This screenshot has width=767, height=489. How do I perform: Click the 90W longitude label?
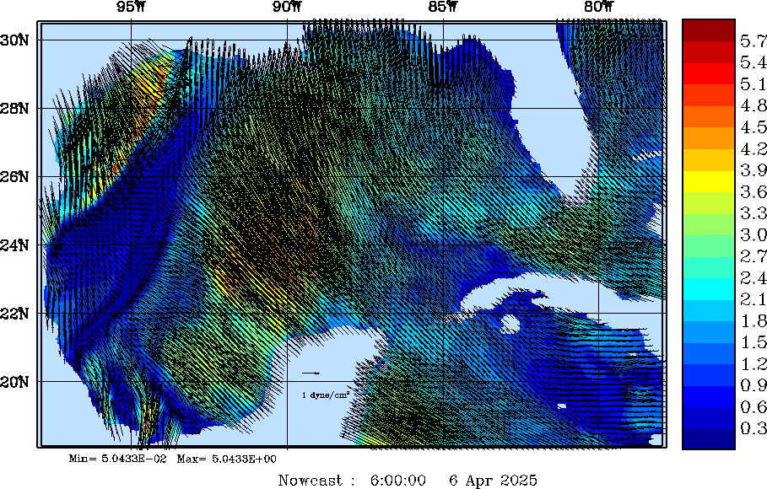pyautogui.click(x=287, y=7)
